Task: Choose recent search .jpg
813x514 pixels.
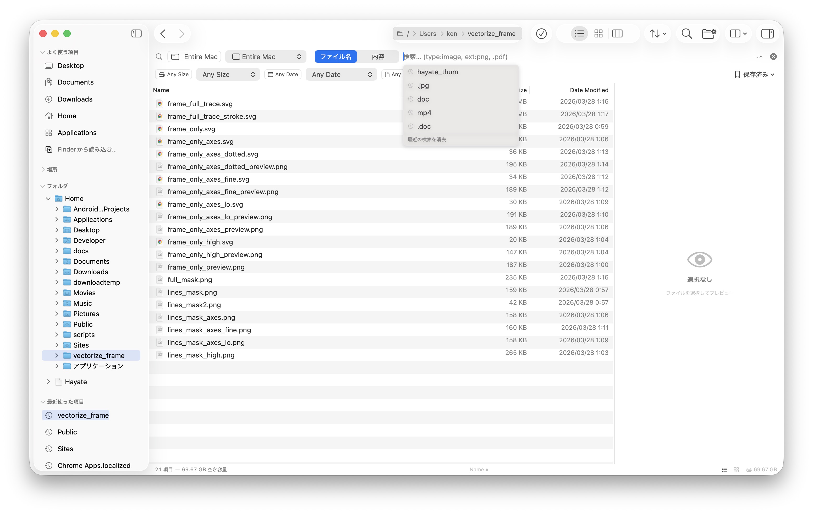Action: [x=461, y=86]
